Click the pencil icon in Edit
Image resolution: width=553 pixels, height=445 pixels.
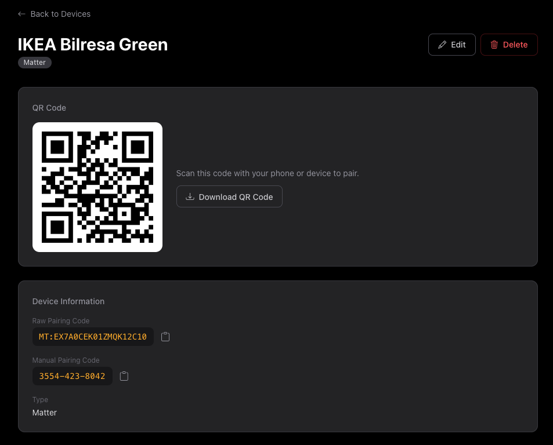coord(442,45)
